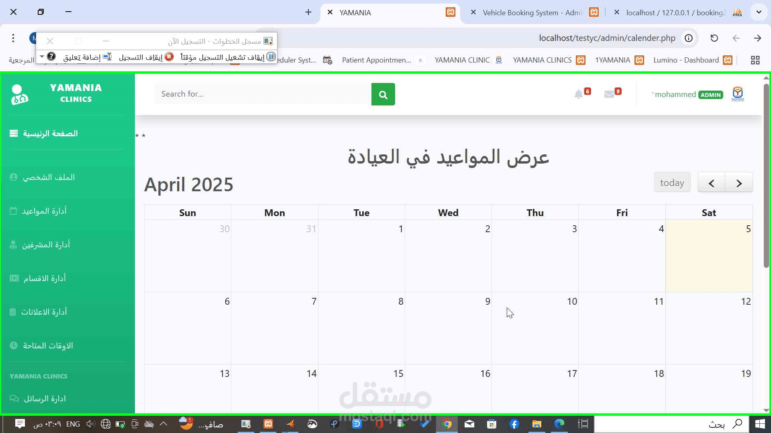Click the green search magnifier button
This screenshot has height=433, width=771.
[383, 94]
